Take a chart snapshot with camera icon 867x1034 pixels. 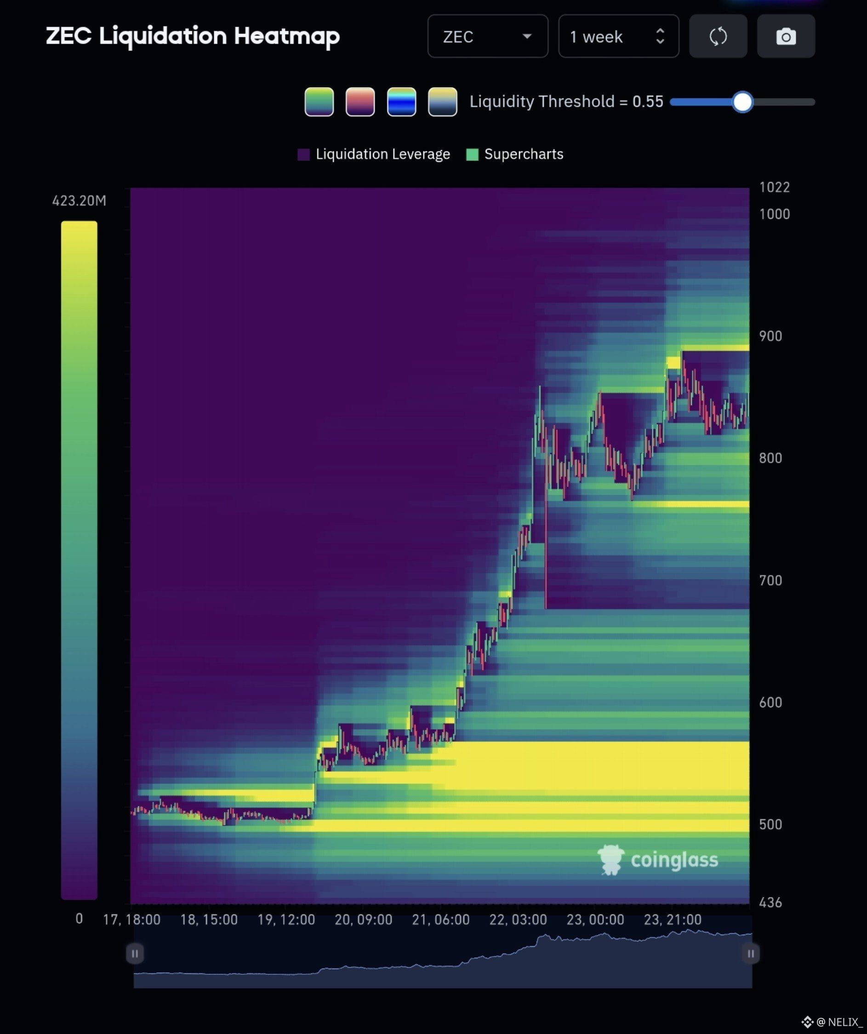coord(786,36)
